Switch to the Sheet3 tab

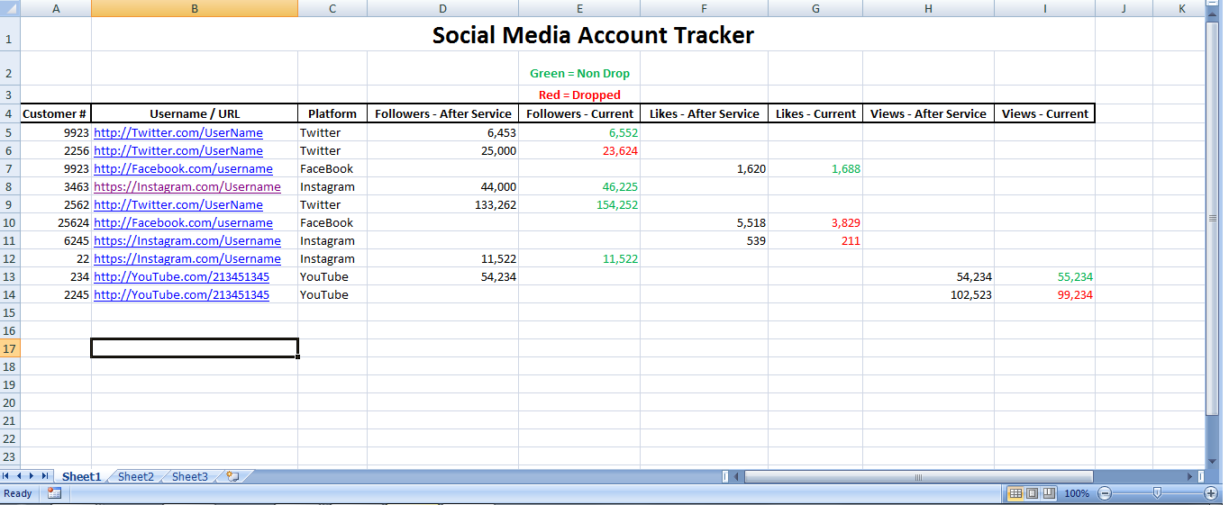(x=189, y=477)
